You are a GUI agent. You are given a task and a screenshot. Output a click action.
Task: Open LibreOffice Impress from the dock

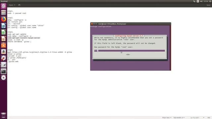tap(4, 39)
